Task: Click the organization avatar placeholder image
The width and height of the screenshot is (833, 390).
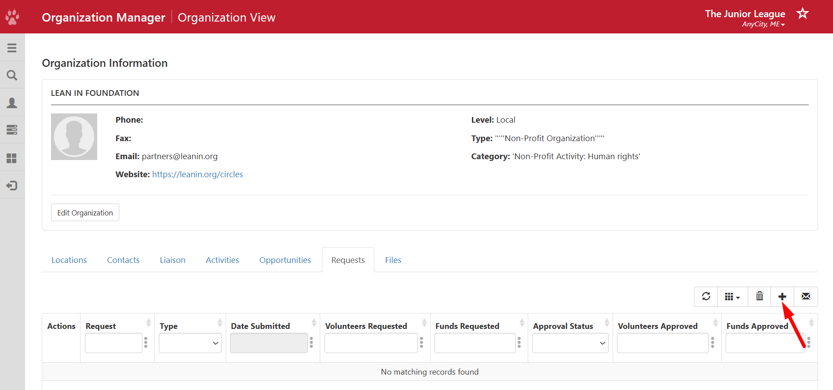Action: point(74,137)
